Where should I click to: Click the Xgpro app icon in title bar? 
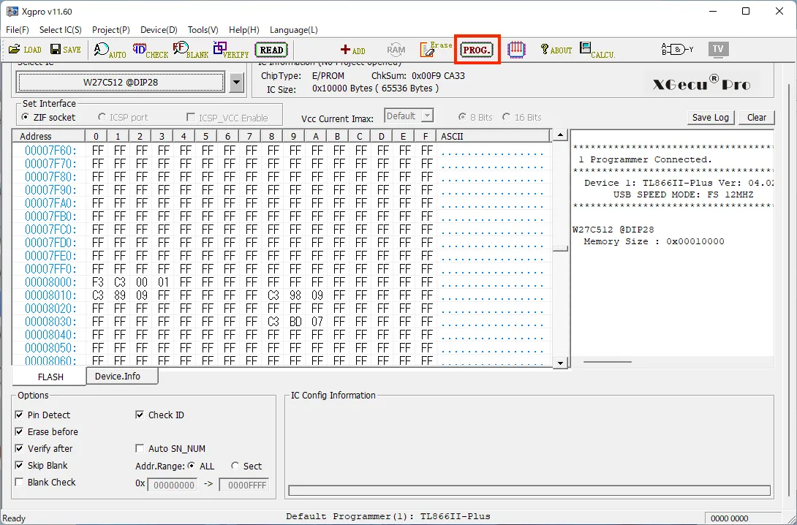click(x=12, y=11)
